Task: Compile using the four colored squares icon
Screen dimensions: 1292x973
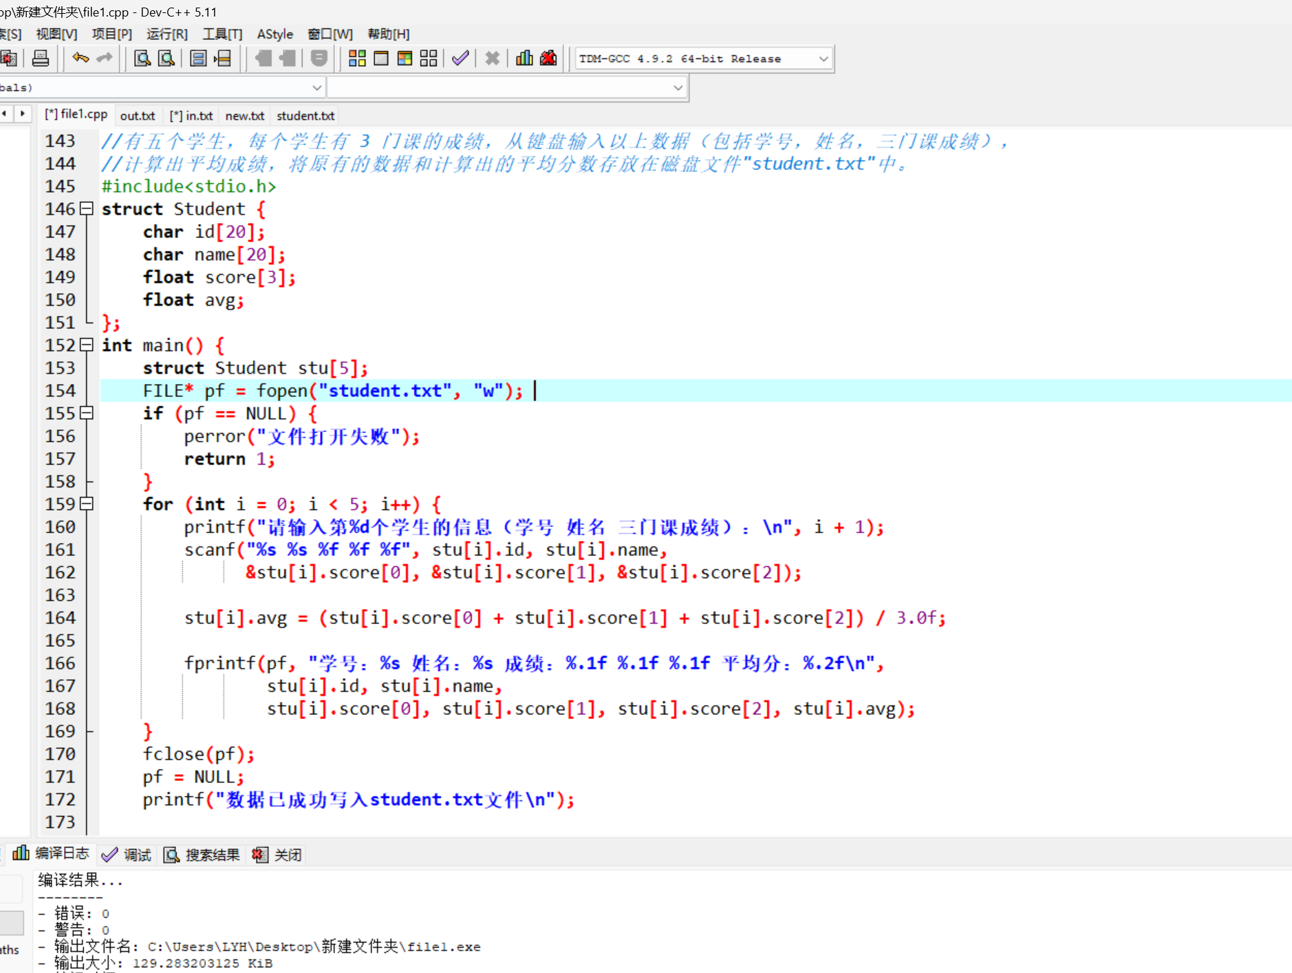Action: [x=357, y=58]
